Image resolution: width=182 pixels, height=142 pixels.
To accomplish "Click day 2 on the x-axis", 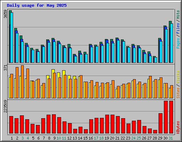I will click(17, 138).
